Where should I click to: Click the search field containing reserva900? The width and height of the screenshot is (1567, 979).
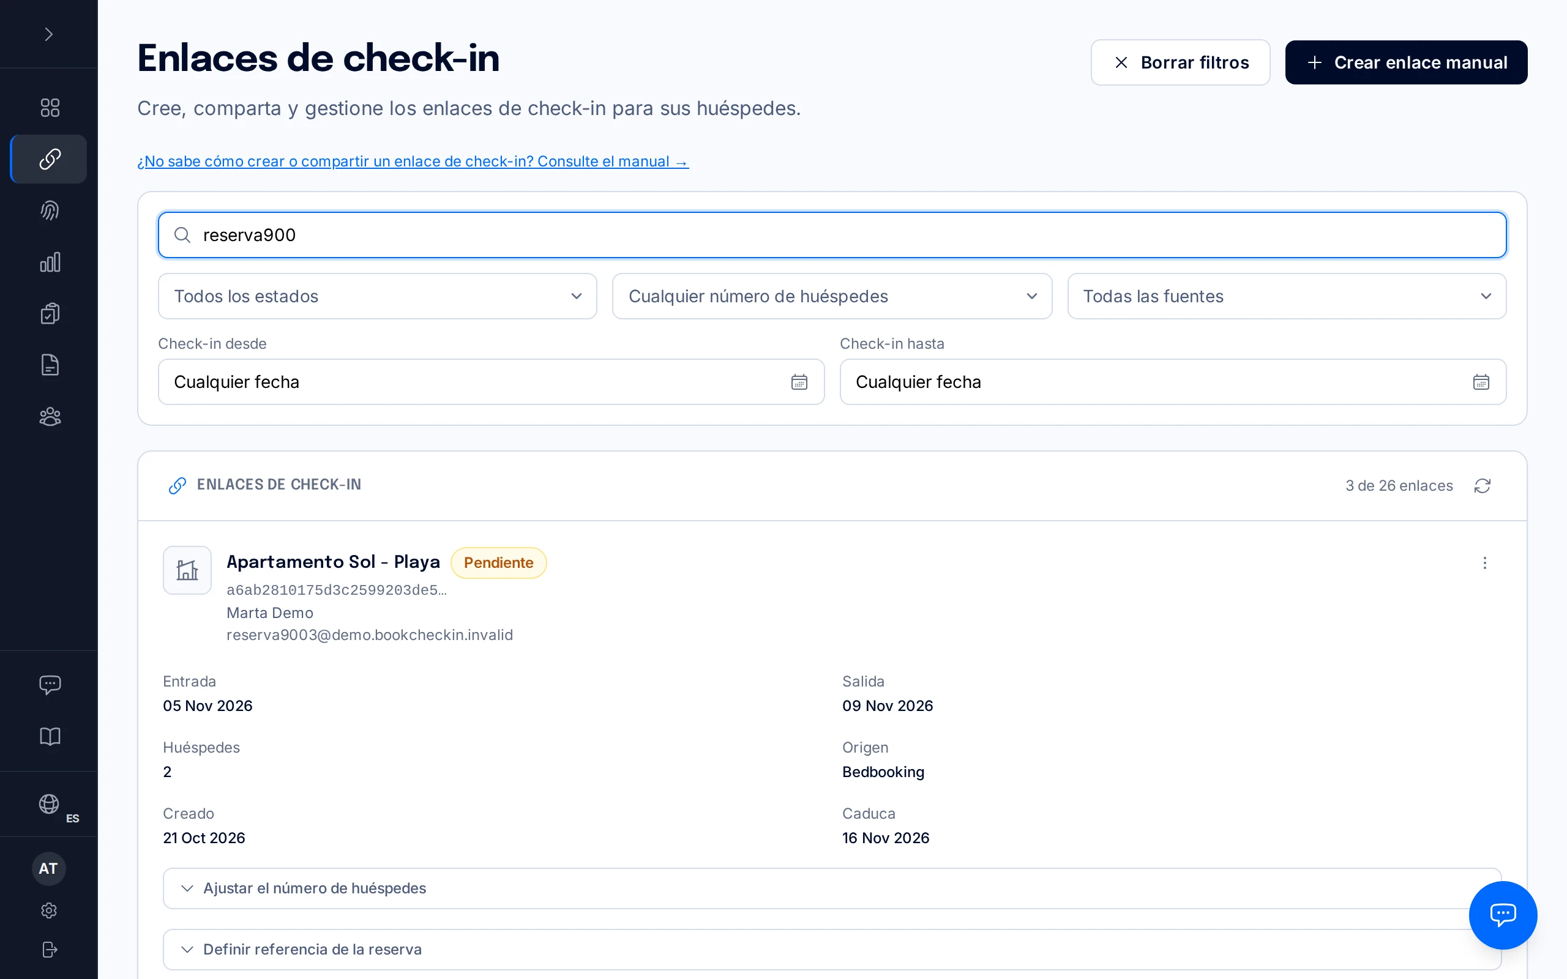coord(832,235)
